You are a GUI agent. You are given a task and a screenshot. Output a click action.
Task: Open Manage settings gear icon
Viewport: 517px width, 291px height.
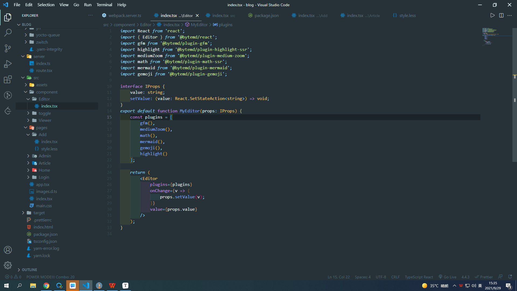(8, 265)
